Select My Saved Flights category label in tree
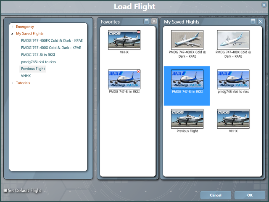269x202 pixels. [x=30, y=34]
